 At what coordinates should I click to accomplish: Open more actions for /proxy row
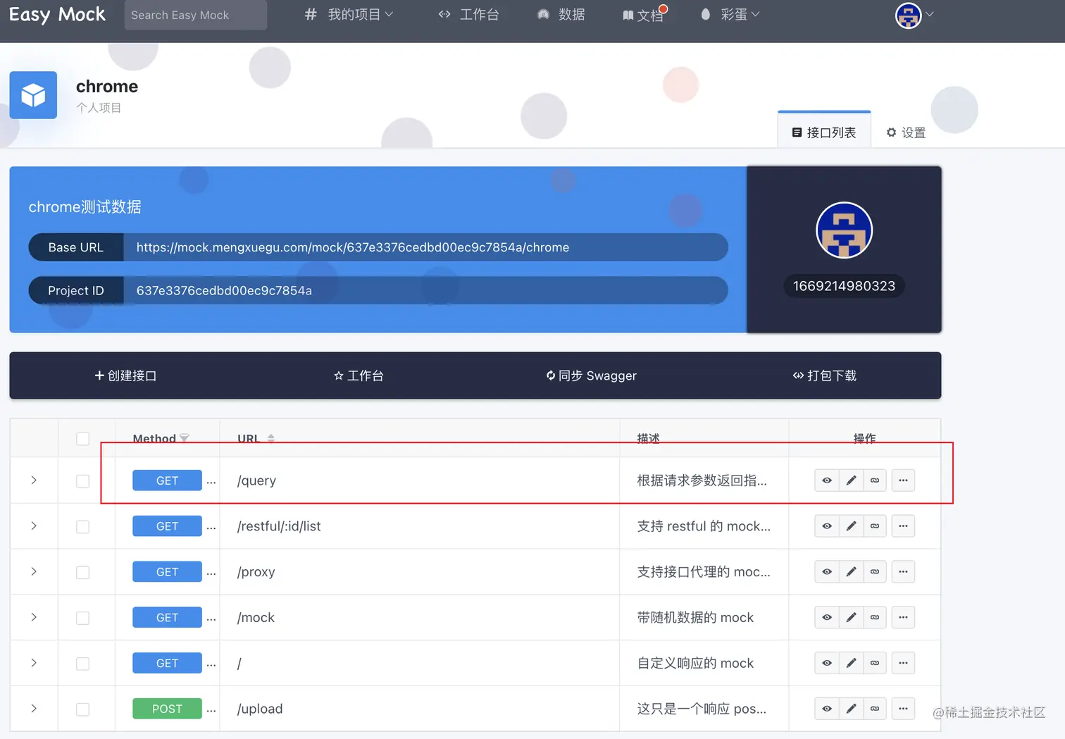(903, 572)
